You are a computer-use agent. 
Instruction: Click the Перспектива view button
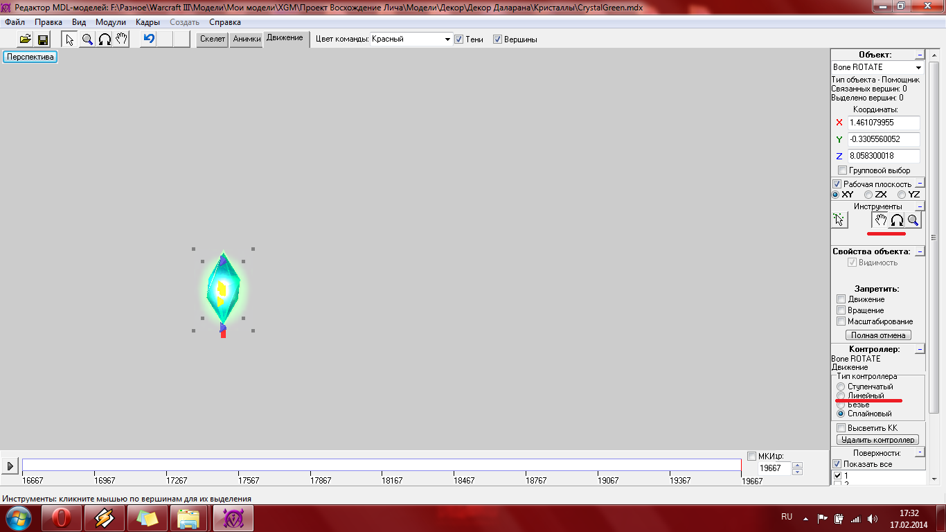click(30, 57)
